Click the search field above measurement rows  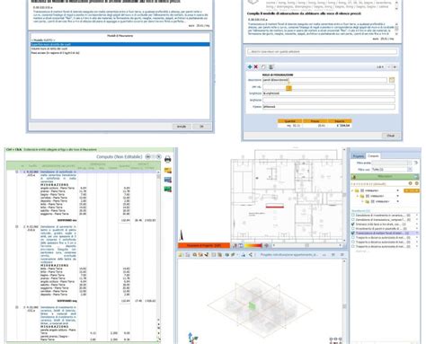point(322,52)
